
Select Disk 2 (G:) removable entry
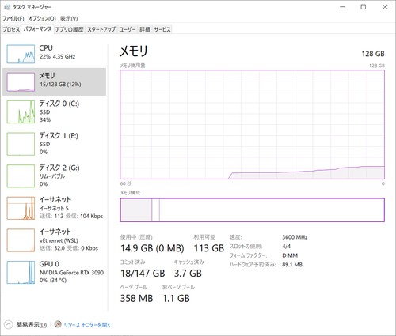54,176
